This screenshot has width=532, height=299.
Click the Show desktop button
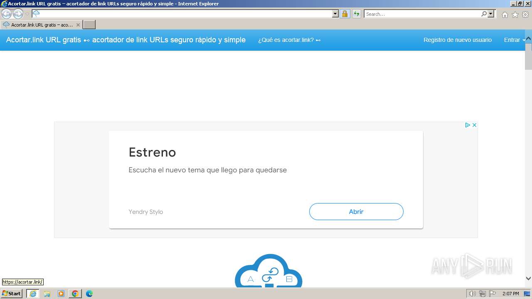click(527, 294)
